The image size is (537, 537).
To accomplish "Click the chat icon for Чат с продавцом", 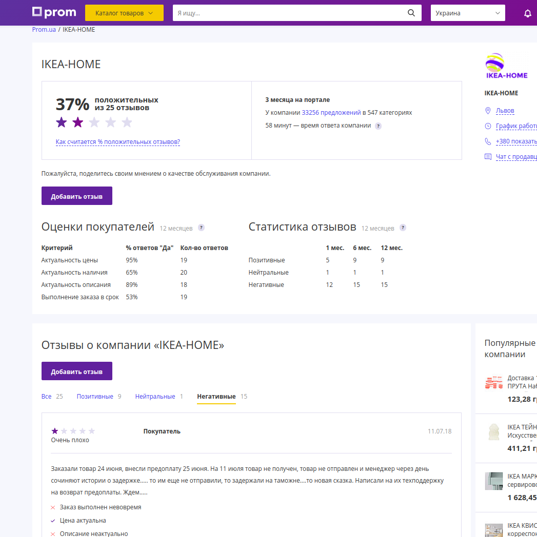I will pyautogui.click(x=488, y=157).
